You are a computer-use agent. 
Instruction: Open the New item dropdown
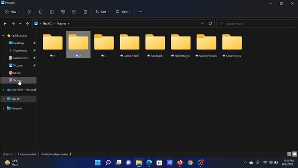12,12
